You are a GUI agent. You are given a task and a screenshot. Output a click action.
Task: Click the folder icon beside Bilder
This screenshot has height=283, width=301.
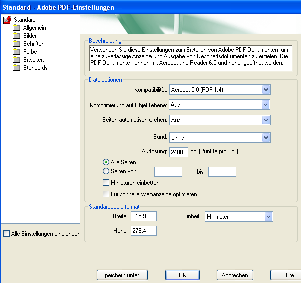[x=17, y=36]
